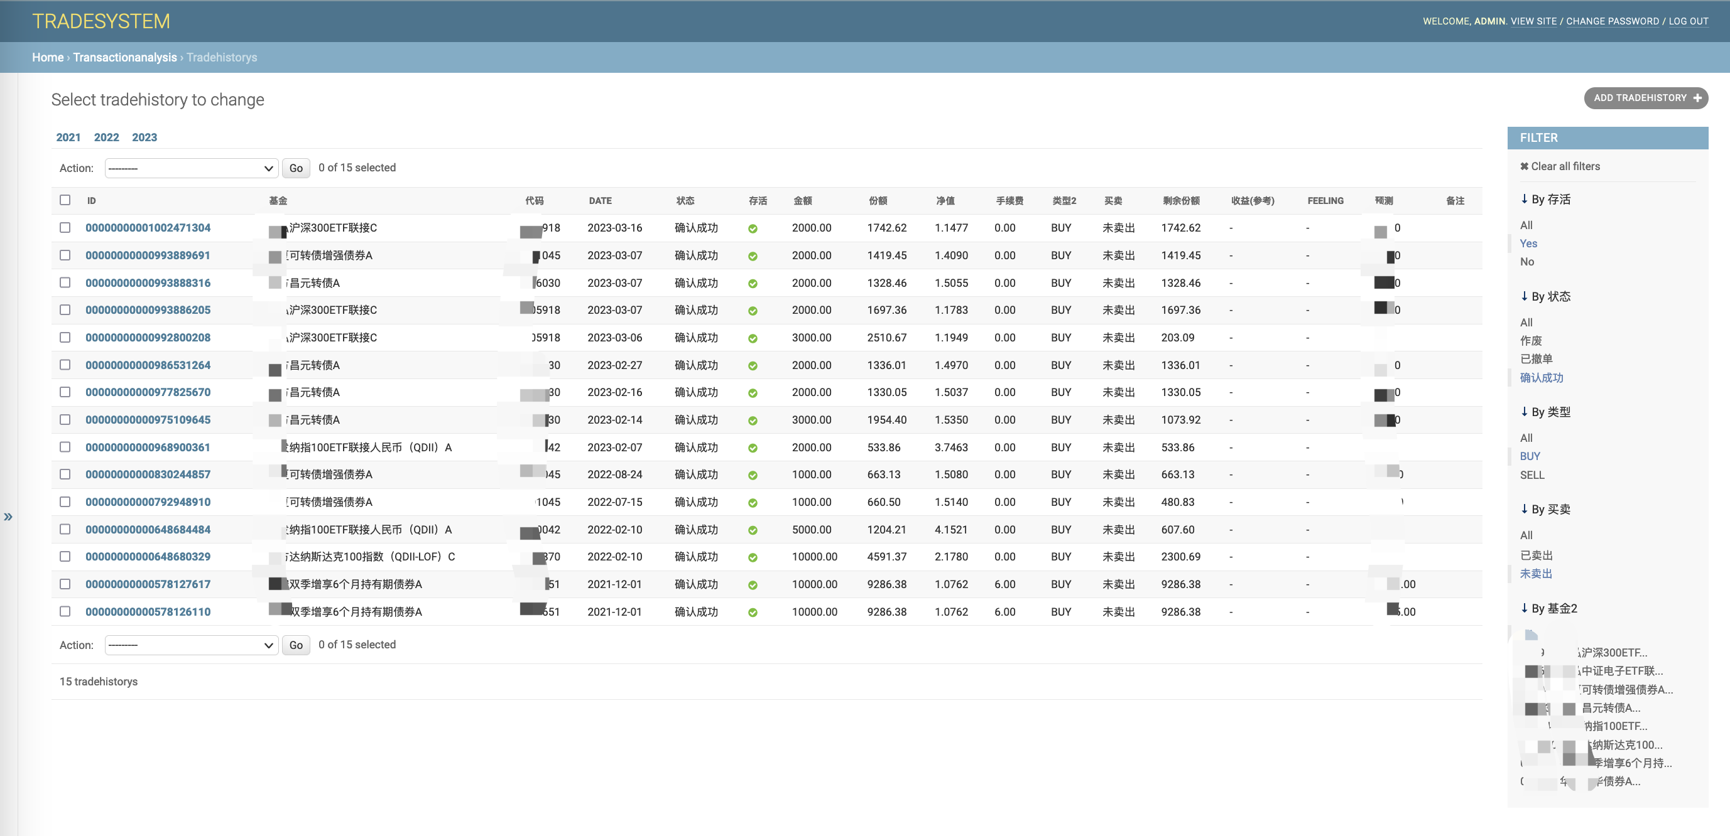Check the box for record 00000000000993889691
Image resolution: width=1730 pixels, height=836 pixels.
click(x=65, y=255)
